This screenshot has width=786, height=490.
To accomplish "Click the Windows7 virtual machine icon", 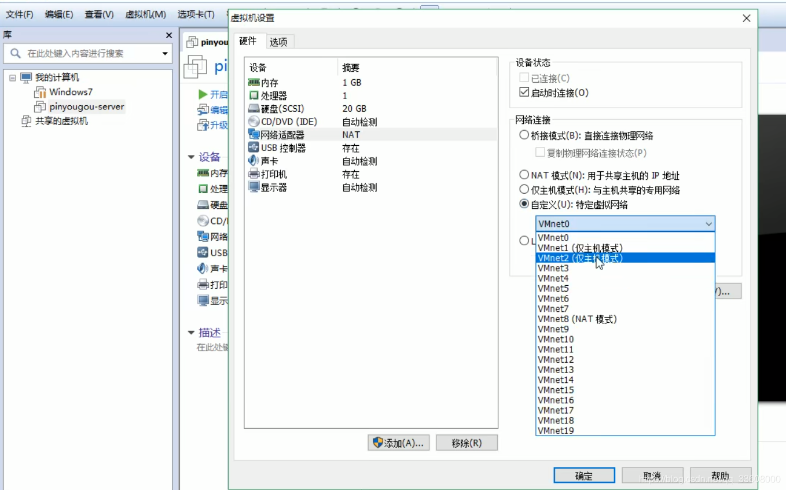I will (x=40, y=92).
